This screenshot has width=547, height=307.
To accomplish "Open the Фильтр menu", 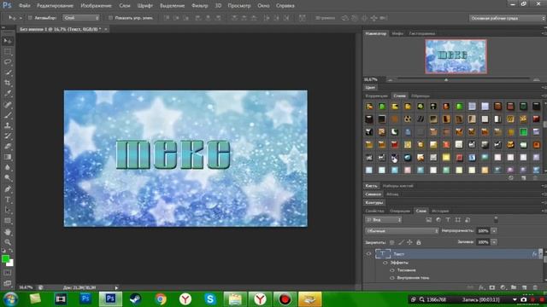I will coord(199,6).
